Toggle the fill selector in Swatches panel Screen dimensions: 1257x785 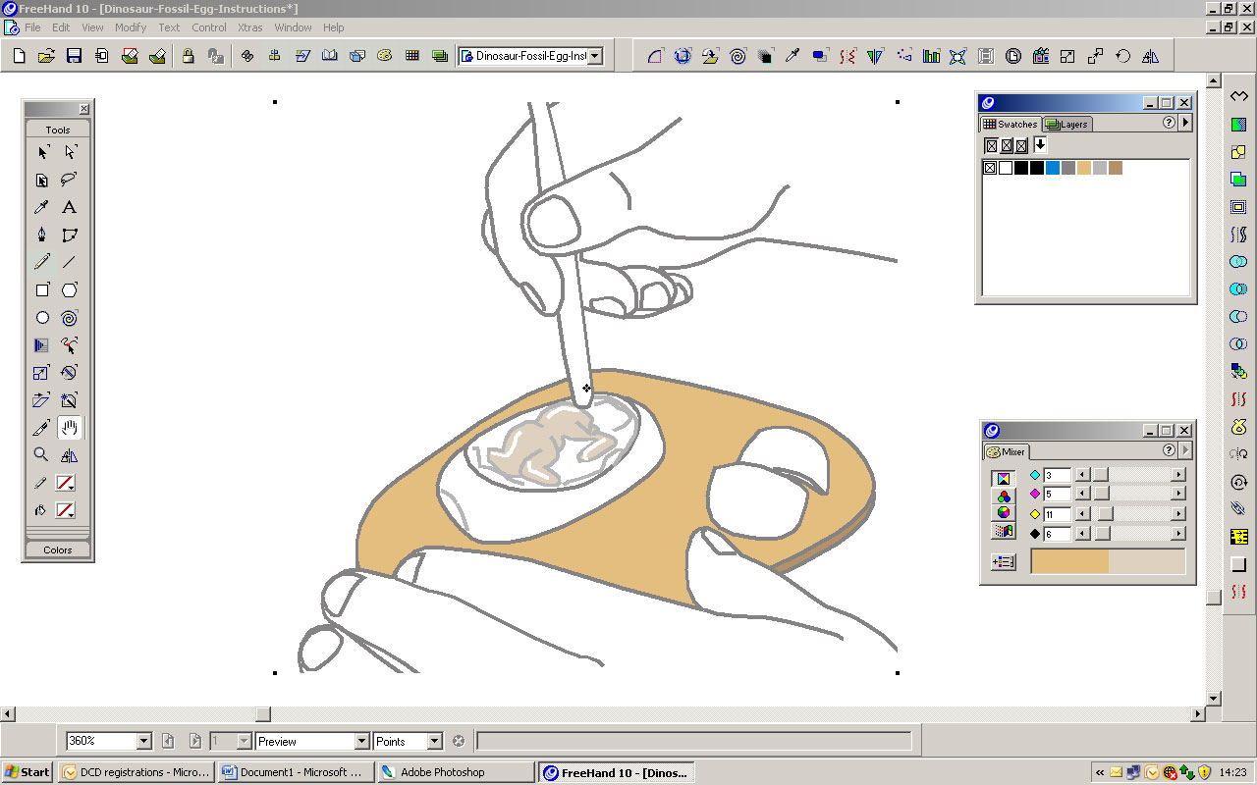coord(992,146)
